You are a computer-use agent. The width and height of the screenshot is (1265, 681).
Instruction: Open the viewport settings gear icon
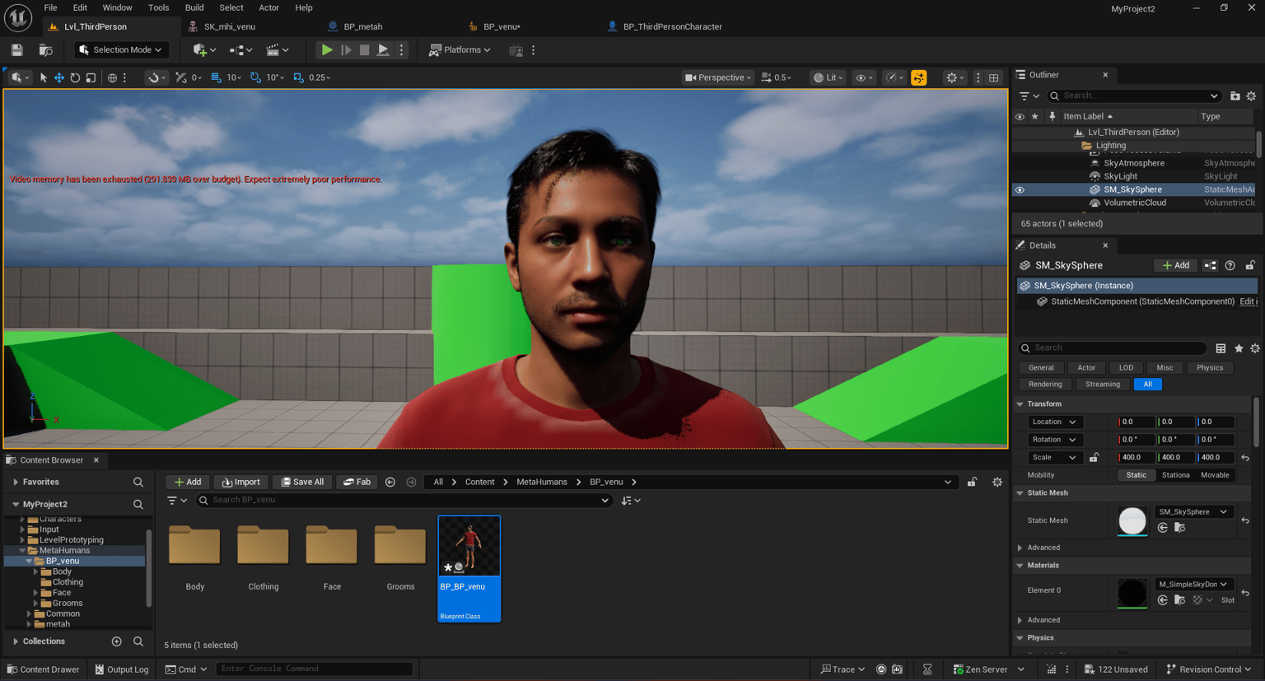[955, 77]
